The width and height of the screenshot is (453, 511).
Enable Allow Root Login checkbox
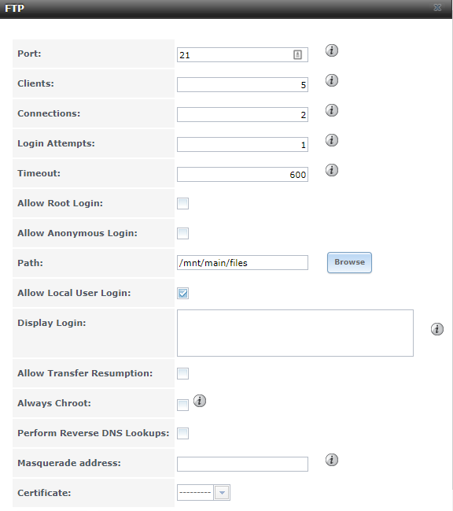point(183,203)
